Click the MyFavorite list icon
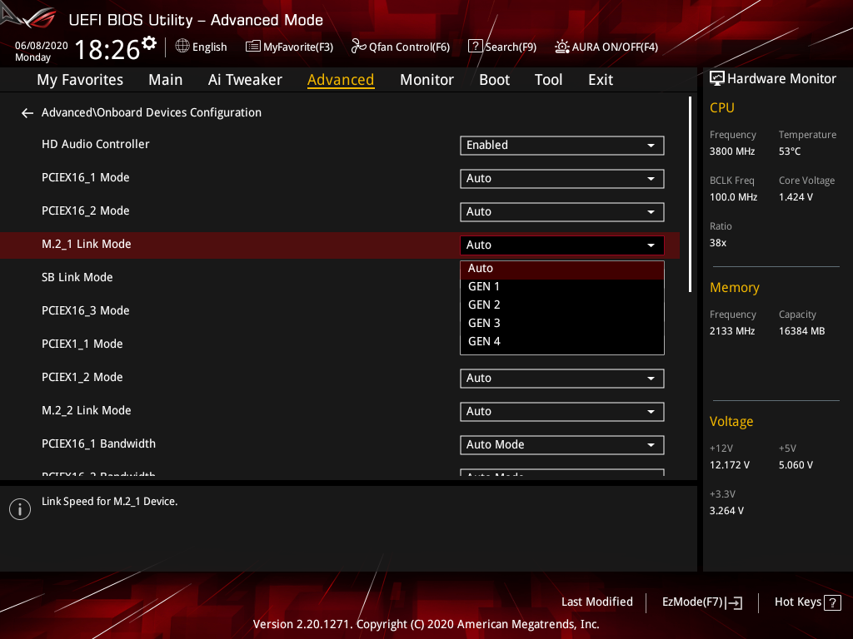The height and width of the screenshot is (639, 853). click(x=253, y=47)
